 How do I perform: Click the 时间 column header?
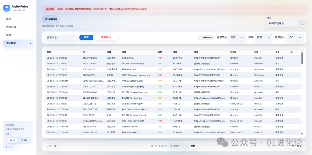click(49, 52)
